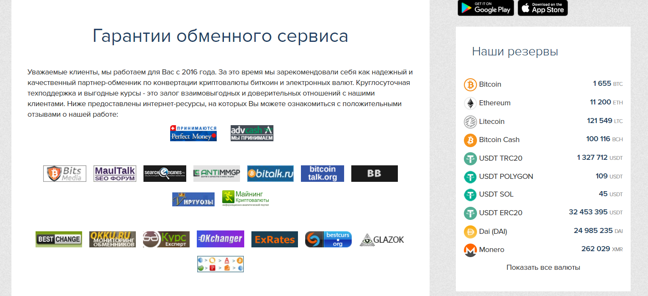Click the USDT POLYGON Tether icon
This screenshot has width=648, height=296.
[x=470, y=177]
